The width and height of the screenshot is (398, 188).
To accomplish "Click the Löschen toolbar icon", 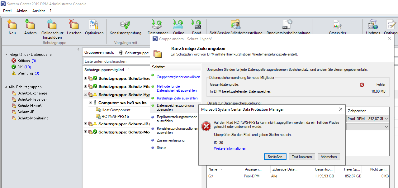I will point(74,25).
